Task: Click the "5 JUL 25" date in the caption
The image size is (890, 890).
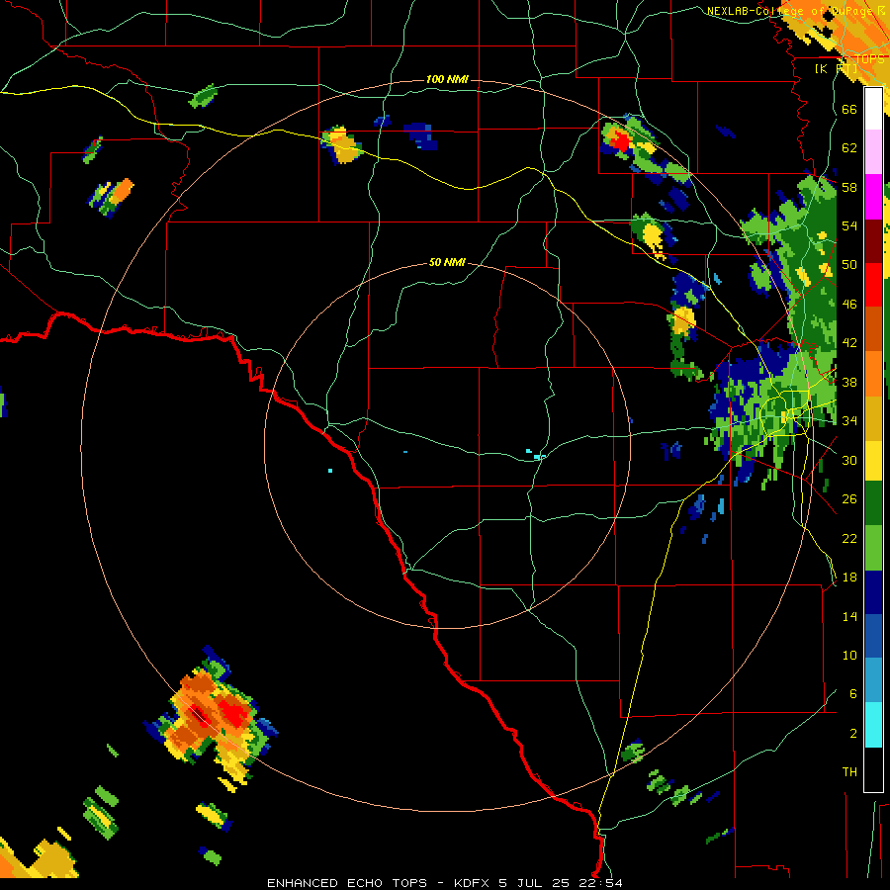Action: coord(536,883)
